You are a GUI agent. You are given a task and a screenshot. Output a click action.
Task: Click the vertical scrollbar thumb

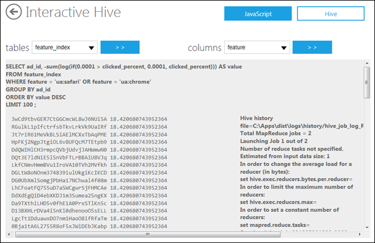click(367, 83)
